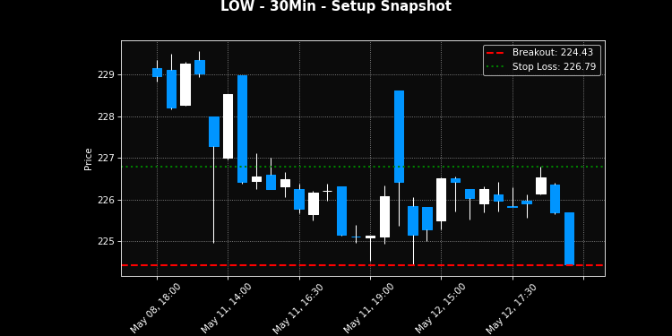Click the 225 y-axis tick label
The width and height of the screenshot is (672, 336).
(x=107, y=242)
